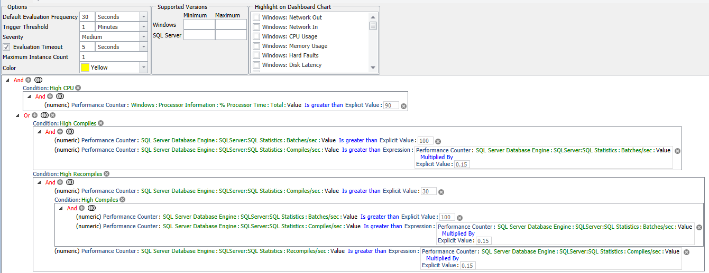Collapse the top-level And node
Screen dimensions: 709x273
(x=7, y=80)
